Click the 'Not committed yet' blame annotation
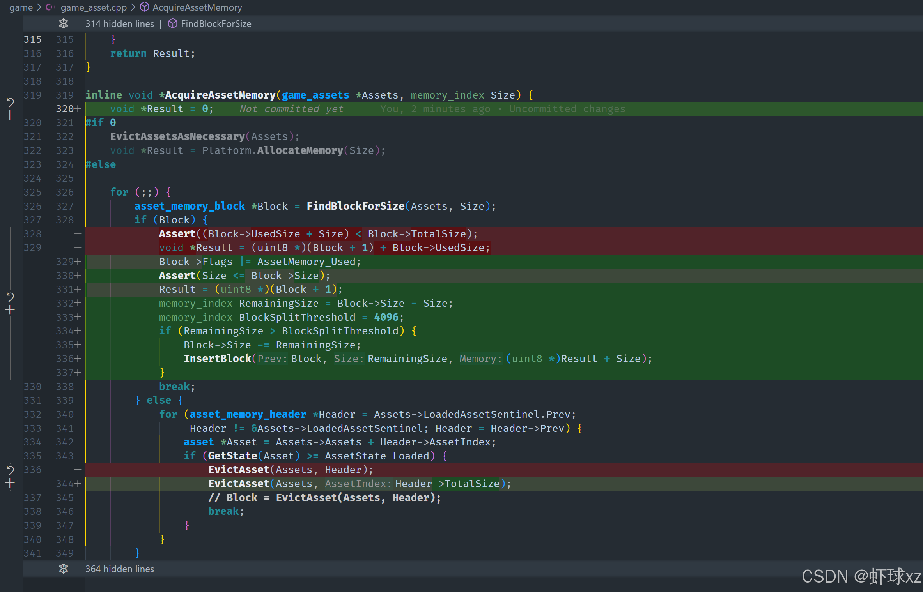This screenshot has width=923, height=592. (x=291, y=109)
